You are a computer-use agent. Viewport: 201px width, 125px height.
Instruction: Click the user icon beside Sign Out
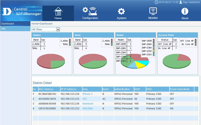(181, 2)
